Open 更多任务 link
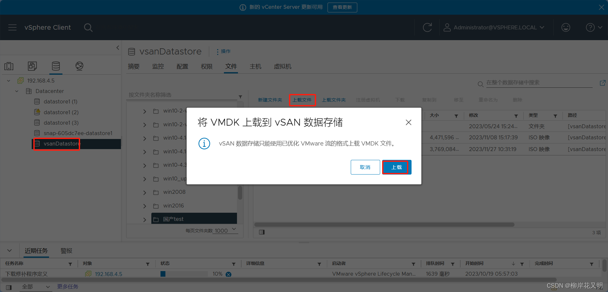608x292 pixels. 68,286
